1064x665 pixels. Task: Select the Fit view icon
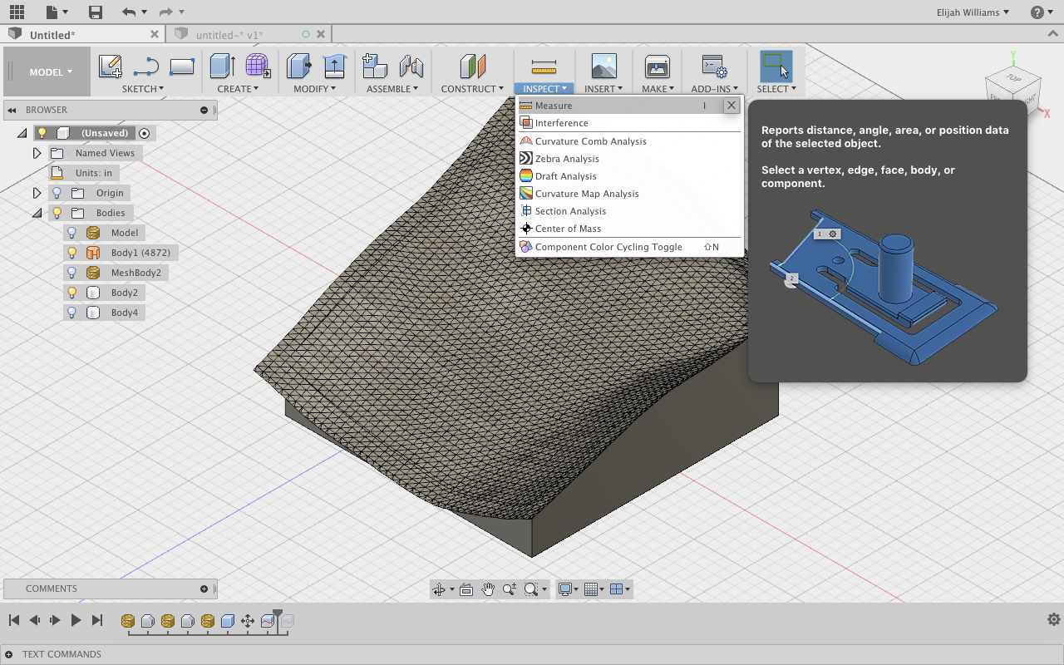[530, 589]
